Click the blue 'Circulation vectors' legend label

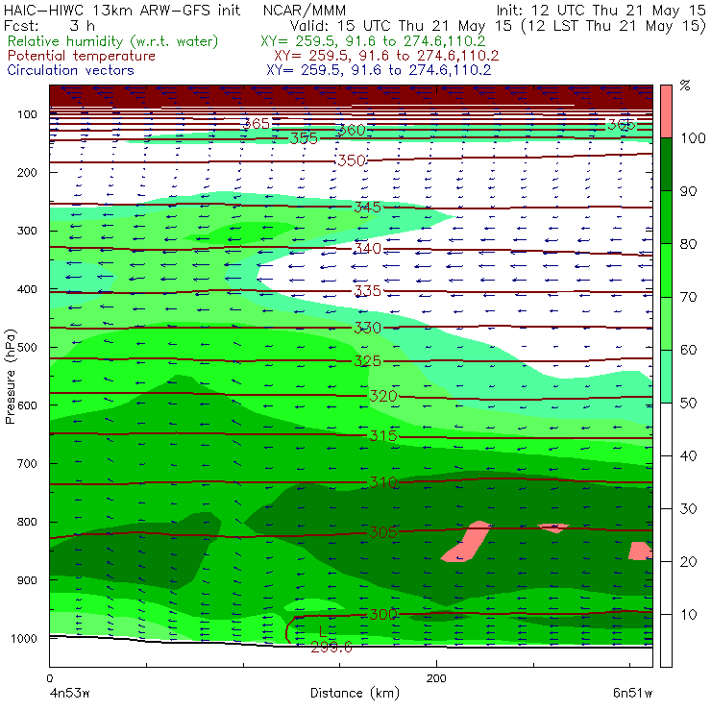click(71, 70)
